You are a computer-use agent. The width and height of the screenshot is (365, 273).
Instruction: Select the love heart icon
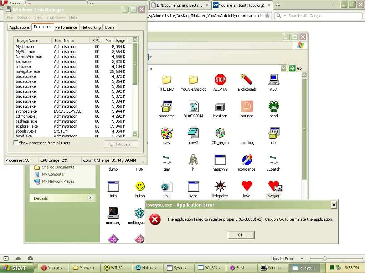(247, 186)
